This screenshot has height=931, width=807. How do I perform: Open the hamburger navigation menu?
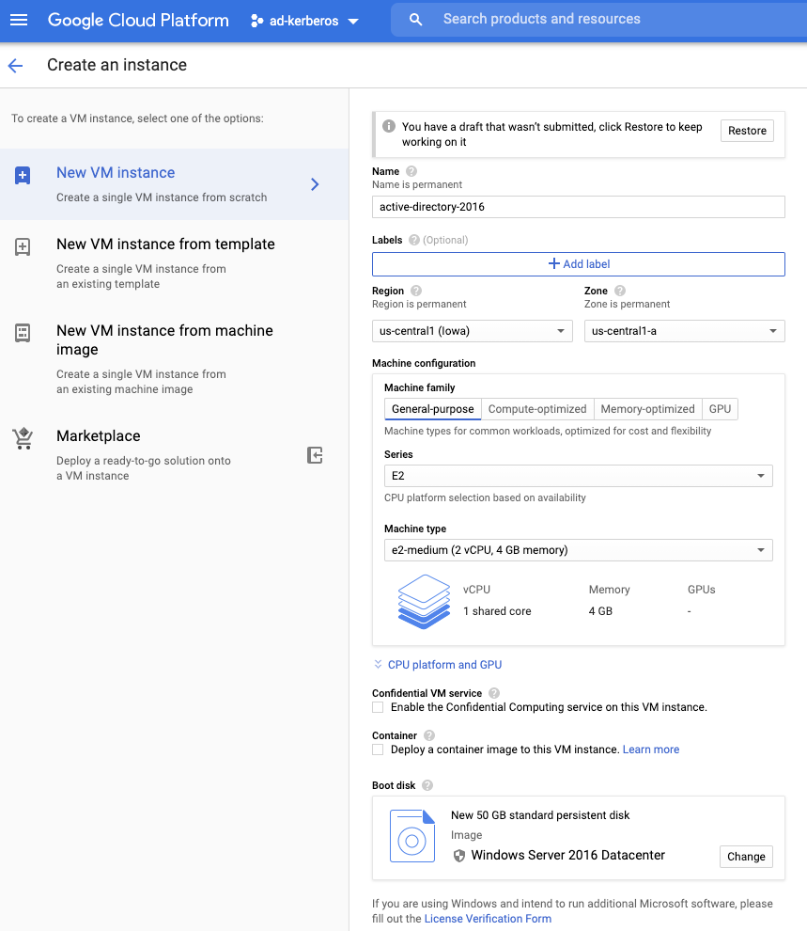[x=19, y=20]
